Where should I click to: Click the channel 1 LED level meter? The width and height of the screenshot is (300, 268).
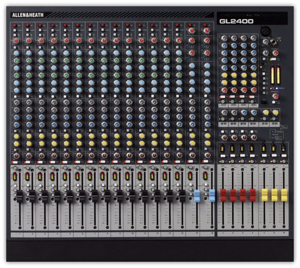tap(14, 176)
